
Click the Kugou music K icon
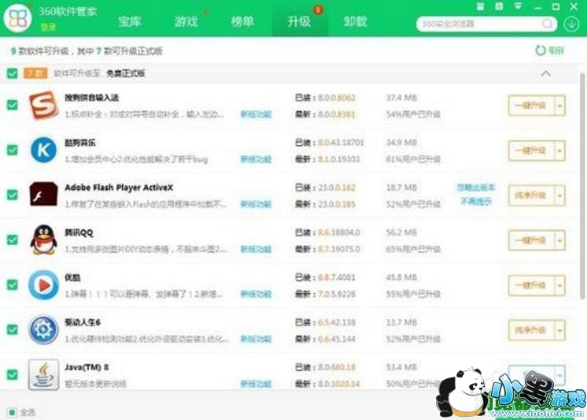pos(44,150)
